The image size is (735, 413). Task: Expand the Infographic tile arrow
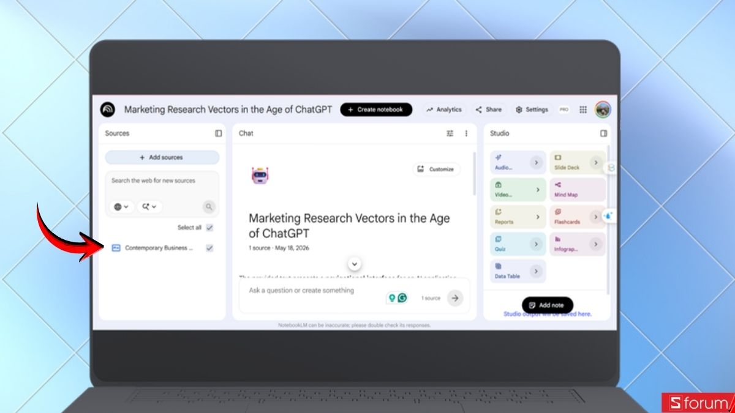tap(596, 244)
